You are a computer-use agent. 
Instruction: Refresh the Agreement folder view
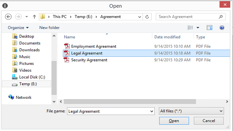coord(147,17)
